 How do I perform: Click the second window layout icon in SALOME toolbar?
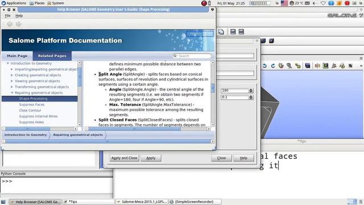241,32
